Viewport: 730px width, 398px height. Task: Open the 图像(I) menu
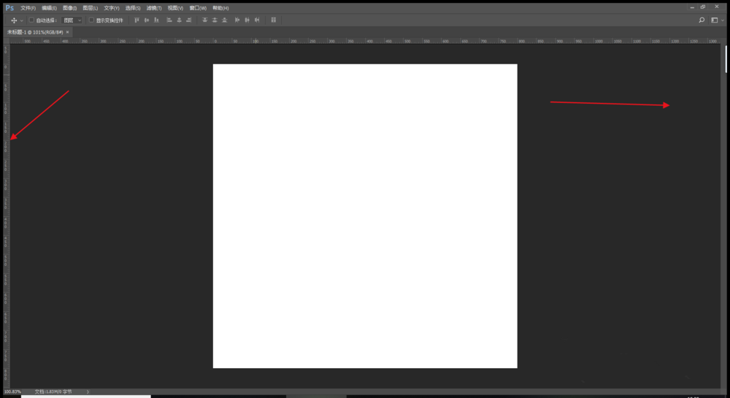[69, 8]
